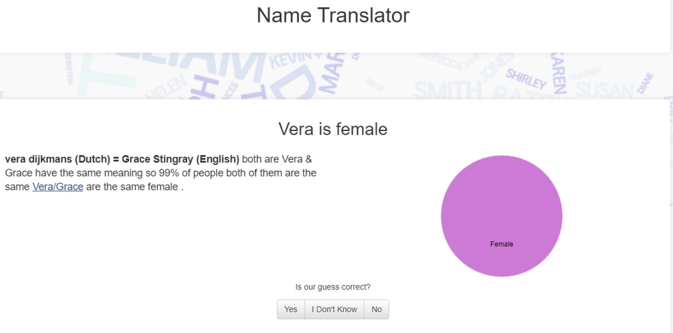Screen dimensions: 673x333
Task: Select the No button
Action: (376, 309)
